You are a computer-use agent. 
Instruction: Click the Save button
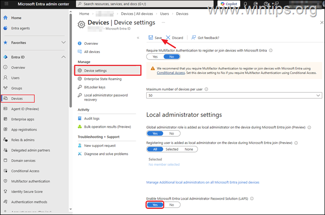pyautogui.click(x=155, y=38)
